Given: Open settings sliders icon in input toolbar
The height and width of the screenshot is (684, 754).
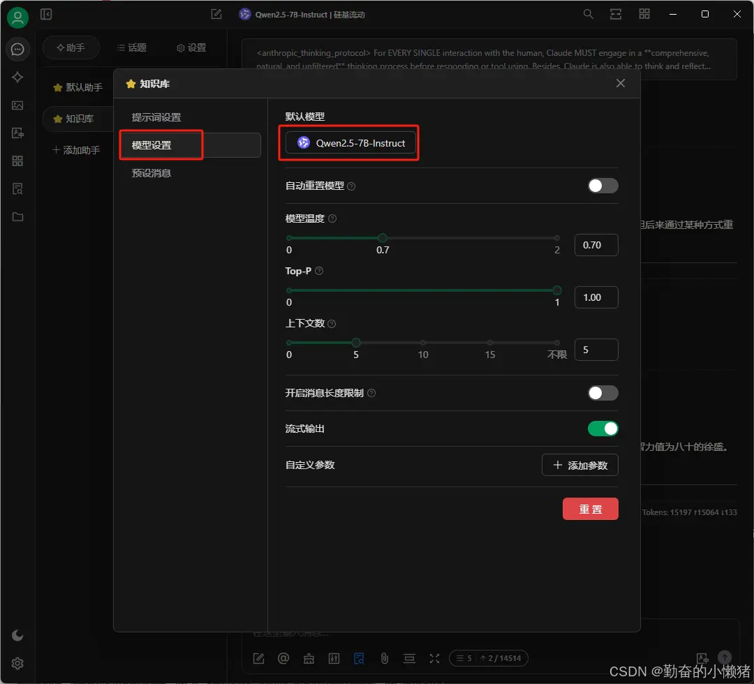Looking at the screenshot, I should 334,658.
